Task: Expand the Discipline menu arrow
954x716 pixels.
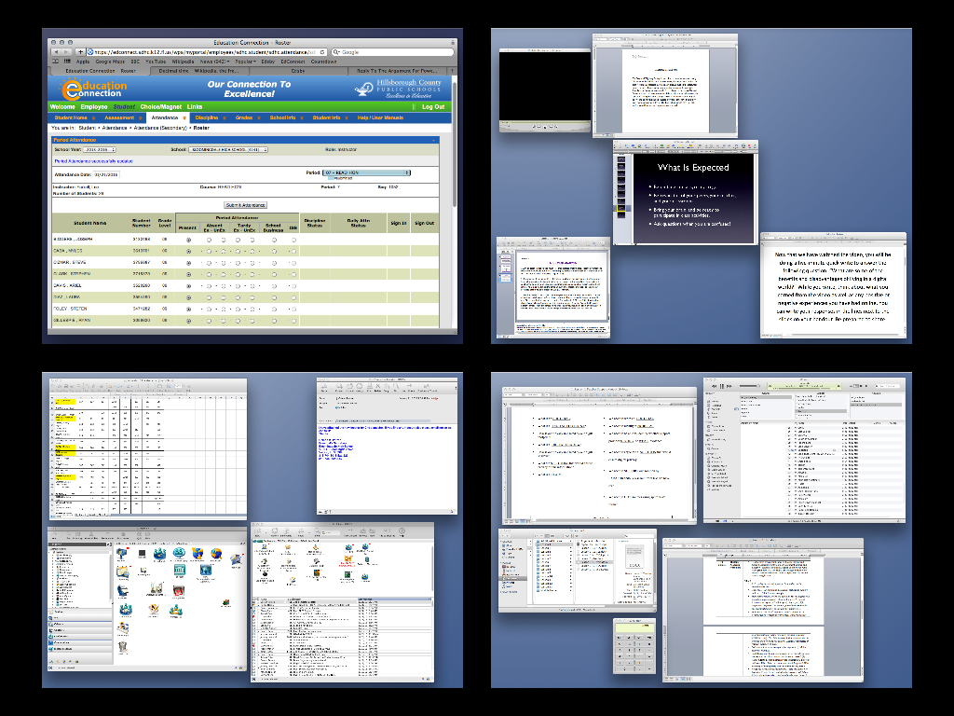Action: coord(225,118)
